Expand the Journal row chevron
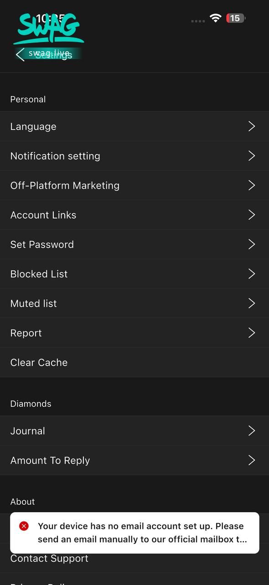Image resolution: width=269 pixels, height=585 pixels. pos(252,431)
